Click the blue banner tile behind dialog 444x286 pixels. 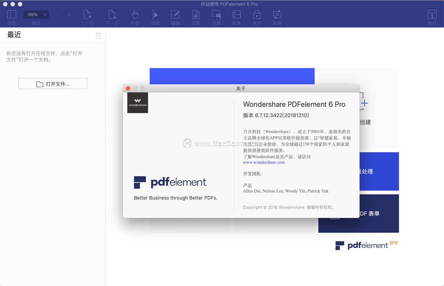tap(232, 76)
